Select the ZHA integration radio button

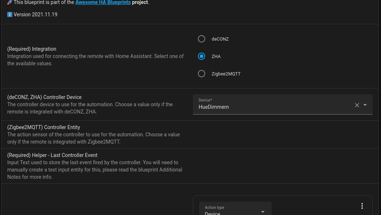(202, 56)
